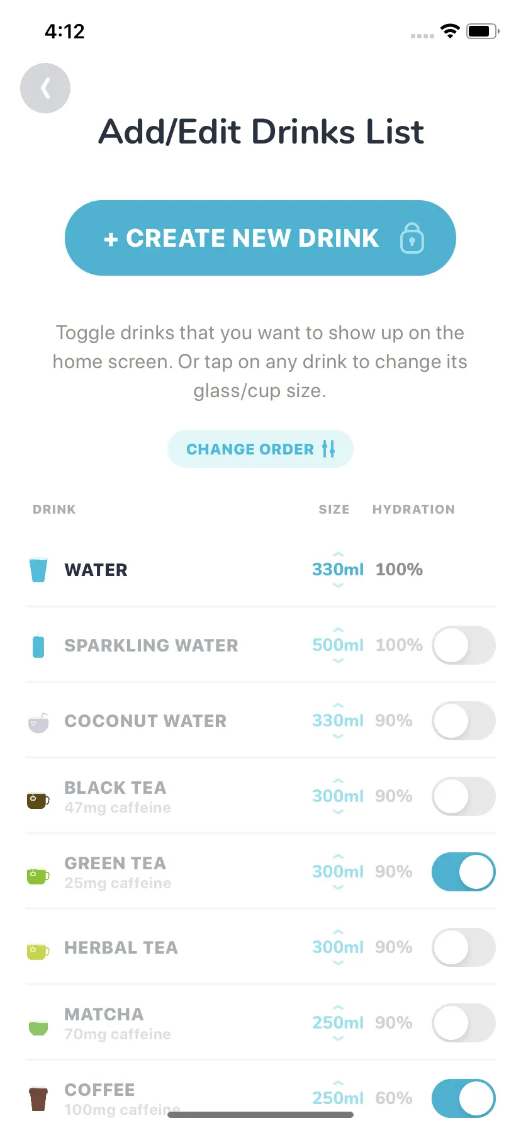521x1128 pixels.
Task: Tap the Change Order button
Action: pyautogui.click(x=260, y=449)
